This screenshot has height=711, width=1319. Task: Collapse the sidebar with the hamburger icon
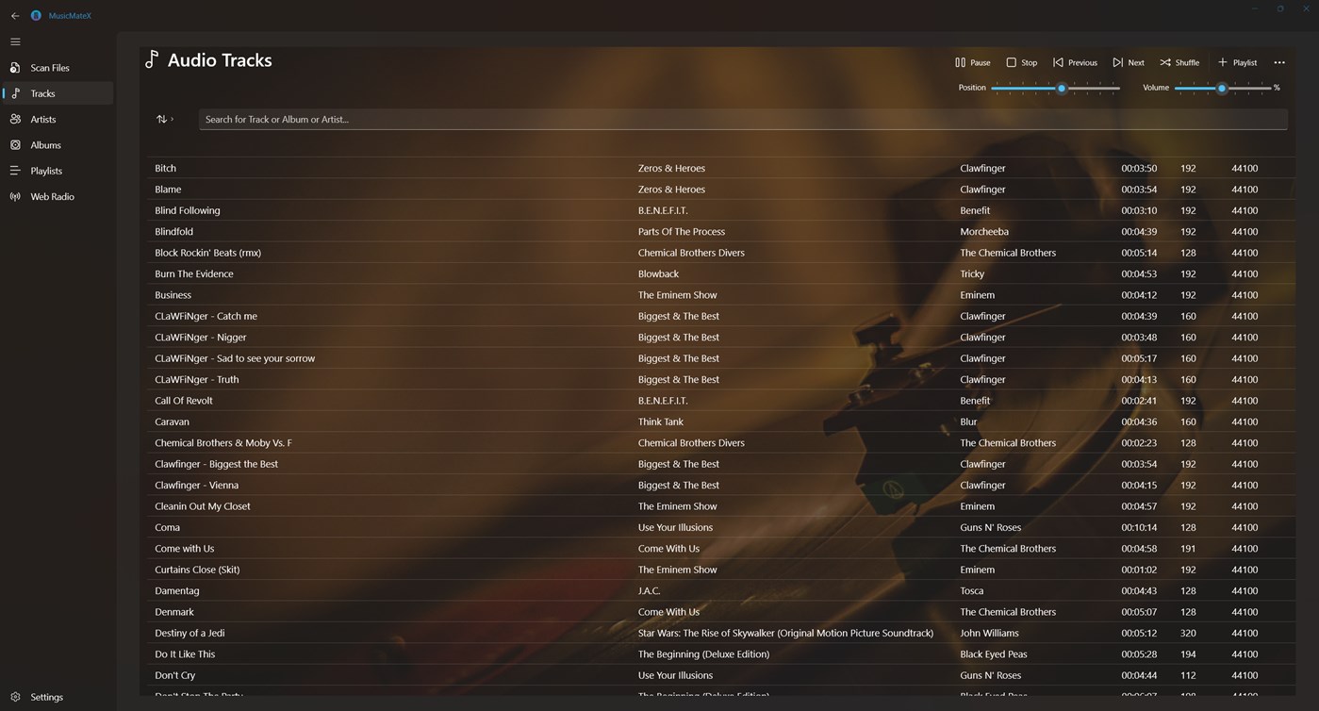[15, 41]
